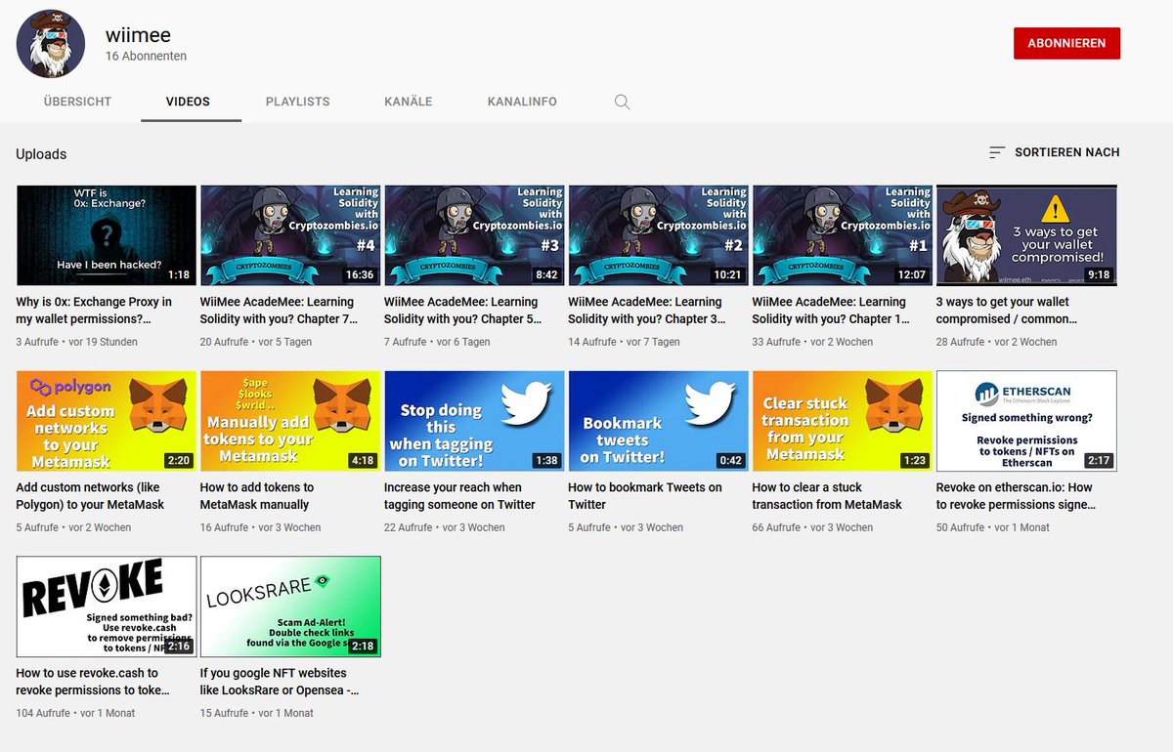Click '15 Aufrufe • vor 1 Monat' metadata

pyautogui.click(x=256, y=713)
